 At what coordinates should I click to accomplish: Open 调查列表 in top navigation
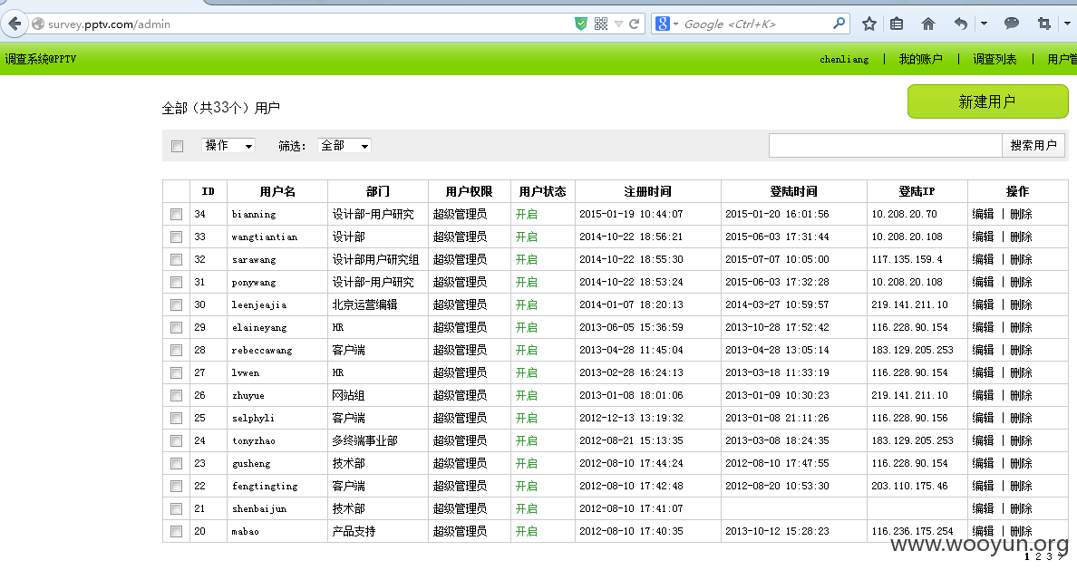995,59
